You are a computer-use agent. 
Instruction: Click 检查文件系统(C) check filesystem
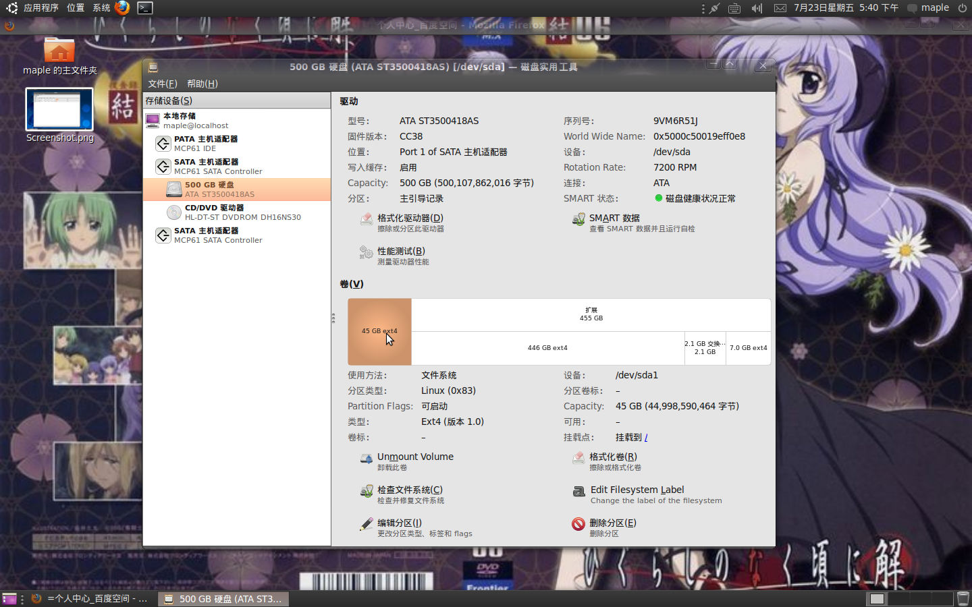pos(402,494)
